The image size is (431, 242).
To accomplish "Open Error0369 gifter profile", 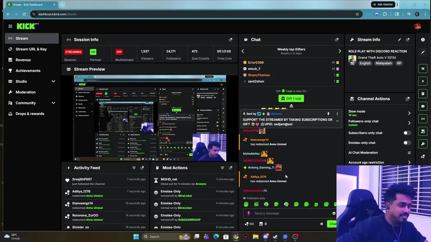I will coord(256,63).
